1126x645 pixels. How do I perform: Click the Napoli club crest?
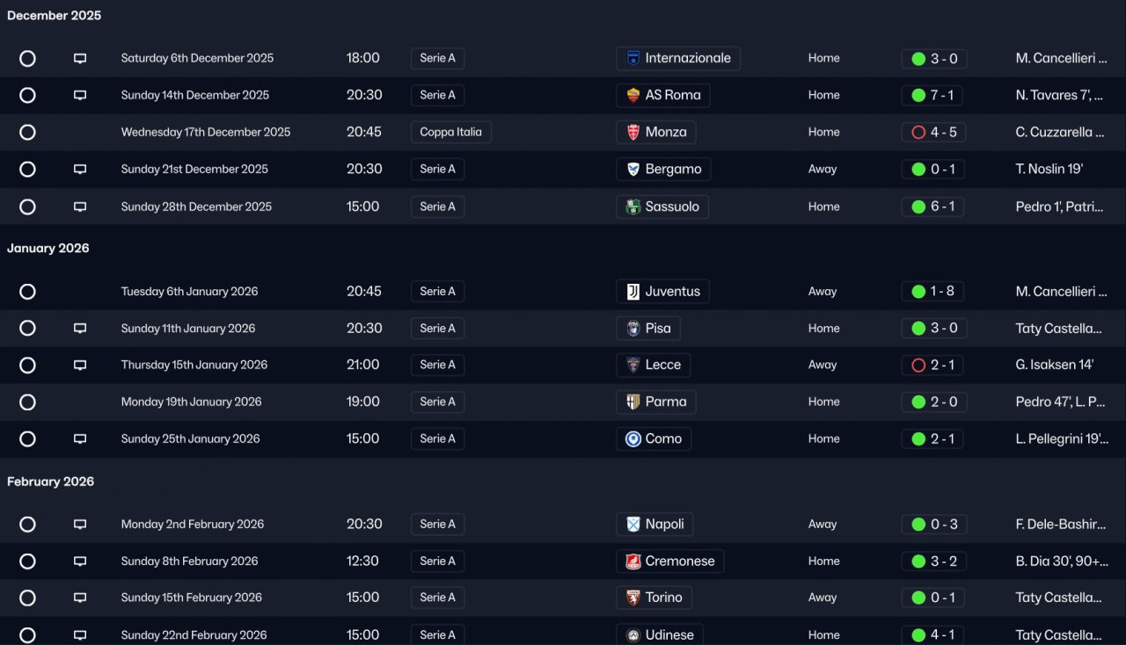(633, 524)
